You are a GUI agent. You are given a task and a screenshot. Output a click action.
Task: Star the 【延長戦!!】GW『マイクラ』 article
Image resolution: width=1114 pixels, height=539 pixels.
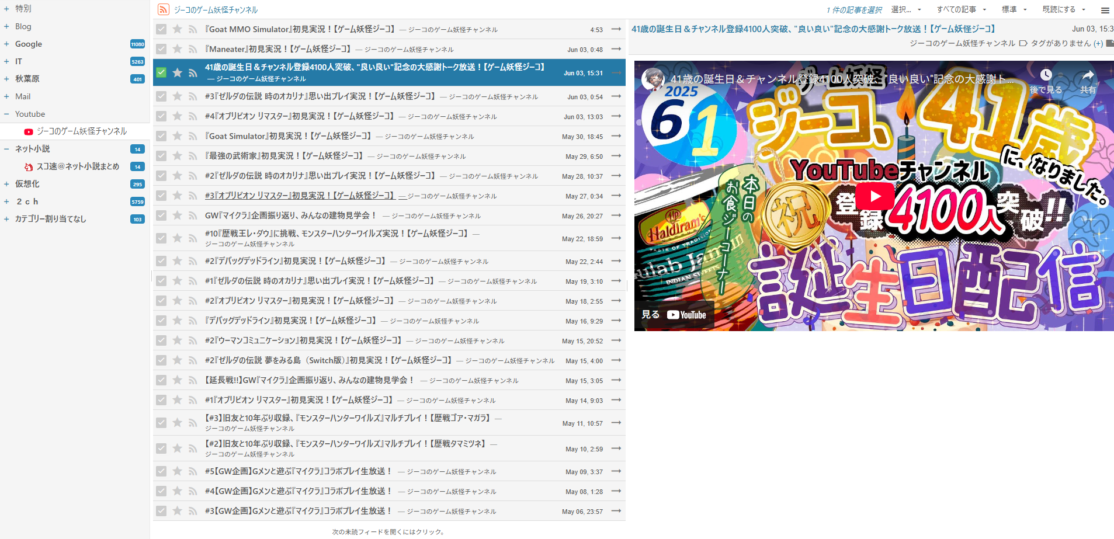click(x=178, y=380)
